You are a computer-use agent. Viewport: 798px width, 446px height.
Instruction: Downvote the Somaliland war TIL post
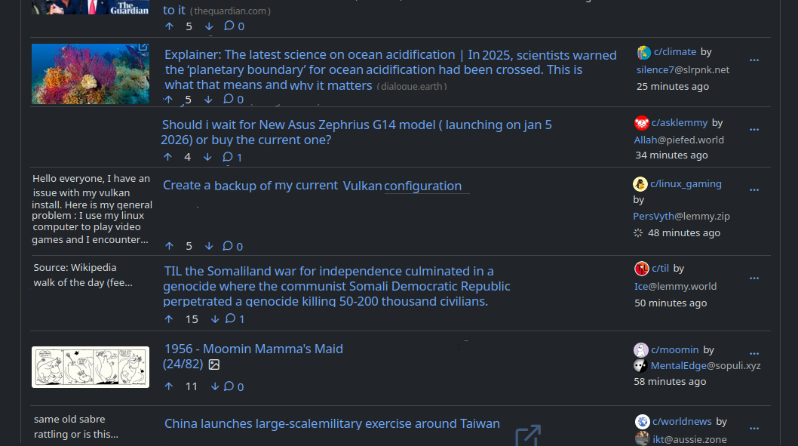(215, 319)
